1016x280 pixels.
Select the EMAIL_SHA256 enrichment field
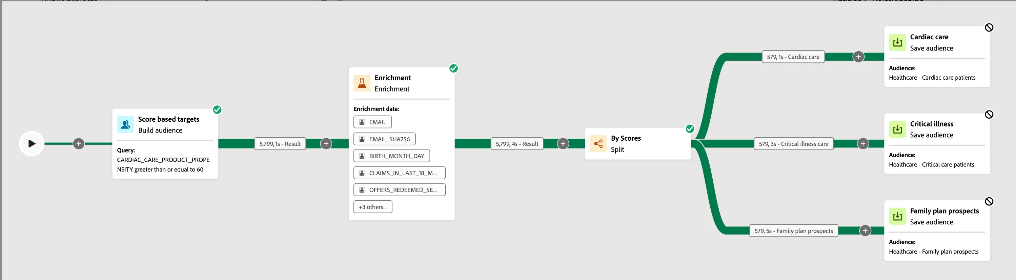[x=384, y=139]
